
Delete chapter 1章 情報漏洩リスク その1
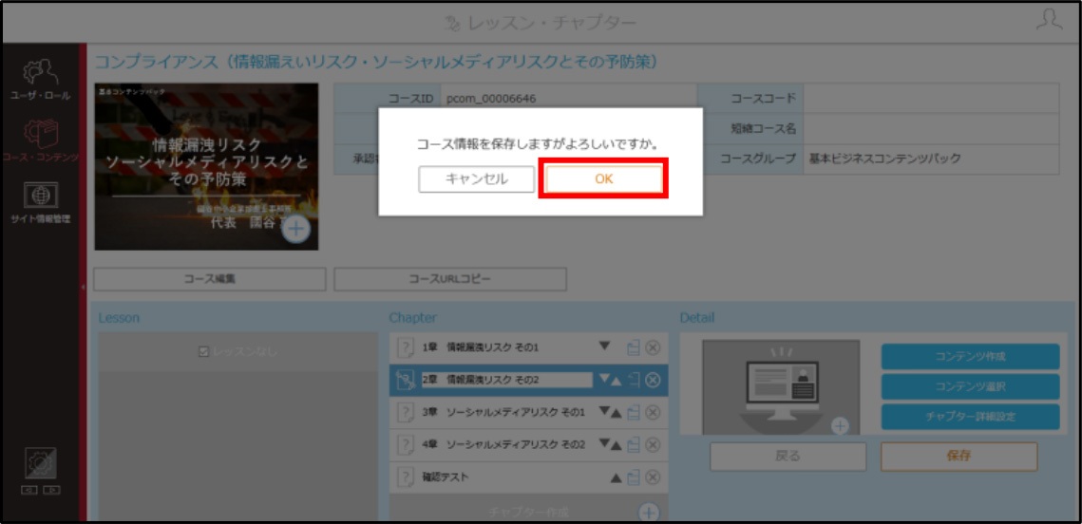pos(653,347)
